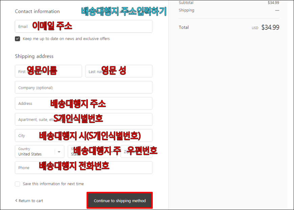Open the State dropdown
294x210 pixels.
coord(93,152)
